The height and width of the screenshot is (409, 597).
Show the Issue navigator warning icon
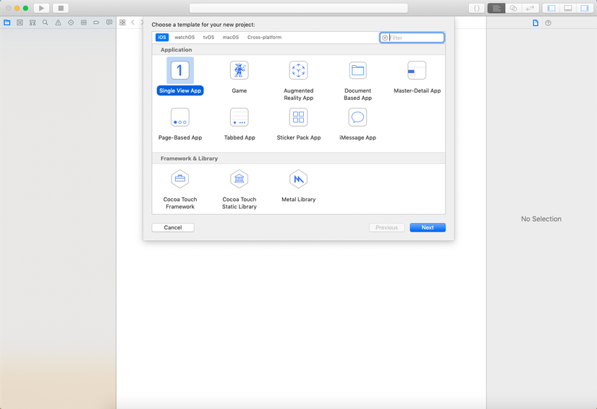pos(58,22)
